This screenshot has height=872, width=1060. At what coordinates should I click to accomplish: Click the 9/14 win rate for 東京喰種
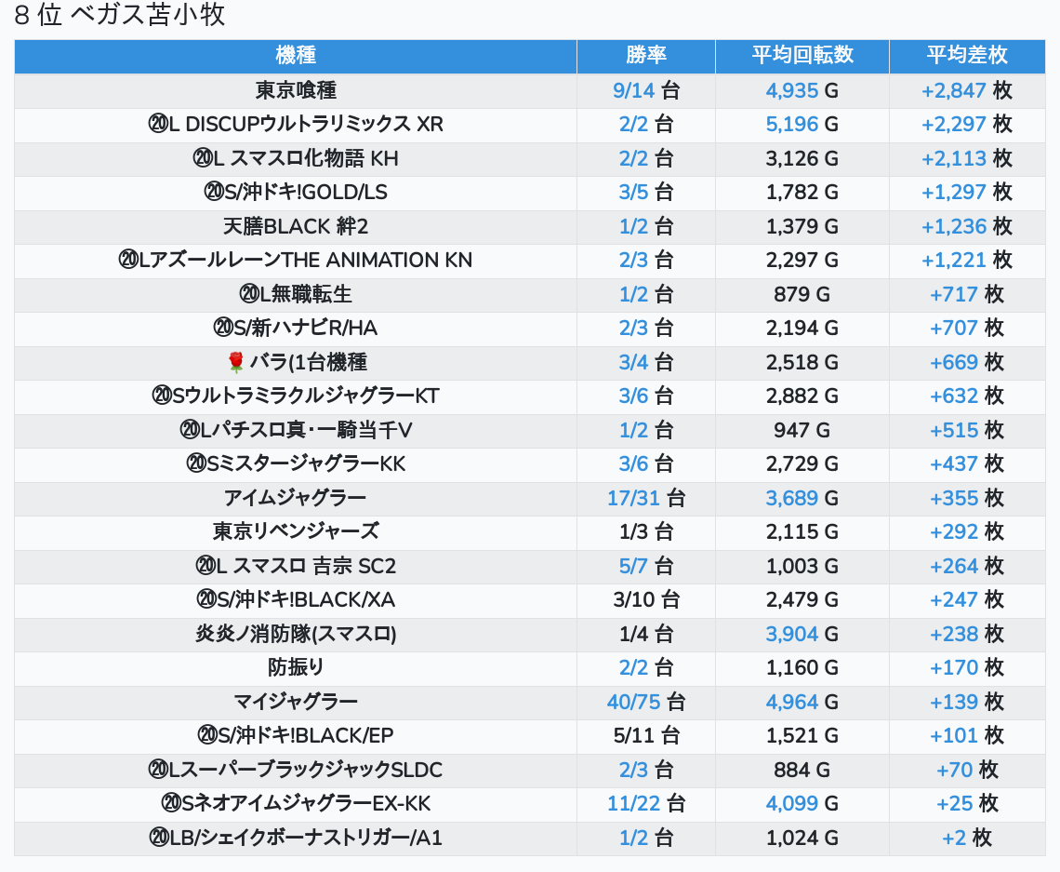pos(634,90)
